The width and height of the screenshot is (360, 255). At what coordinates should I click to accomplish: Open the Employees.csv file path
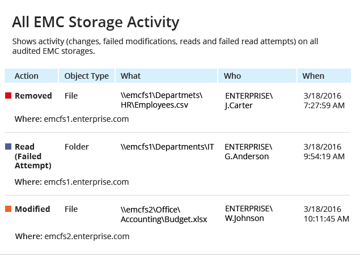[x=162, y=100]
